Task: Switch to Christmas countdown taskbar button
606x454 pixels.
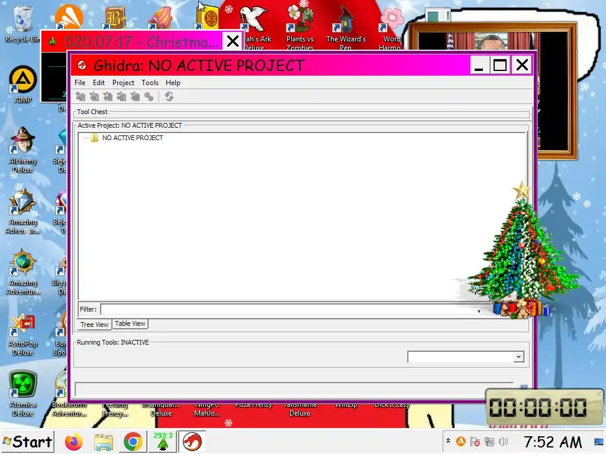Action: pyautogui.click(x=163, y=441)
